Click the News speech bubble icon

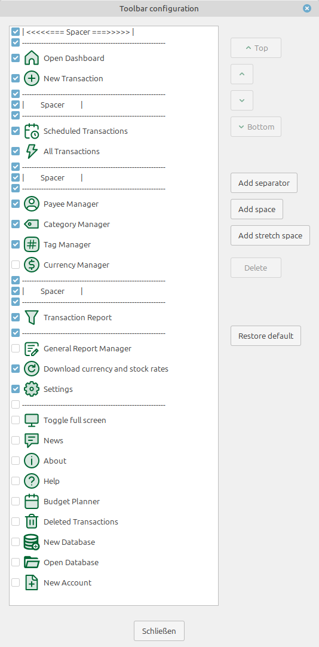point(32,441)
